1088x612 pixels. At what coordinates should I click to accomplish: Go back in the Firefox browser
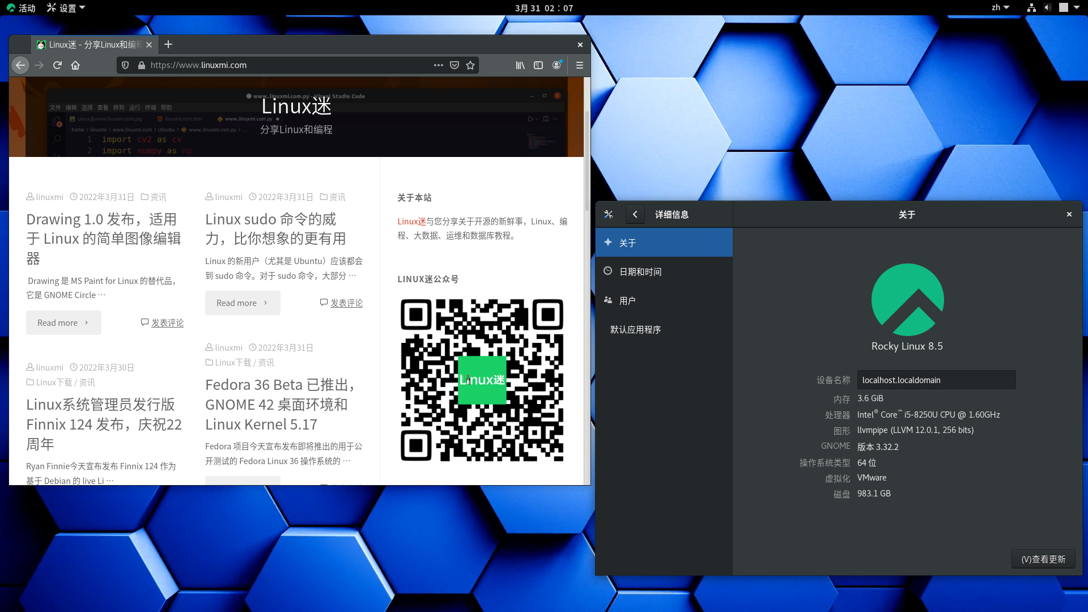pyautogui.click(x=20, y=65)
